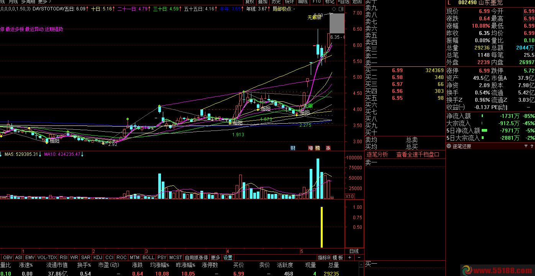Open 查看全速千档盘口 link
Image resolution: width=535 pixels, height=276 pixels.
pos(418,155)
